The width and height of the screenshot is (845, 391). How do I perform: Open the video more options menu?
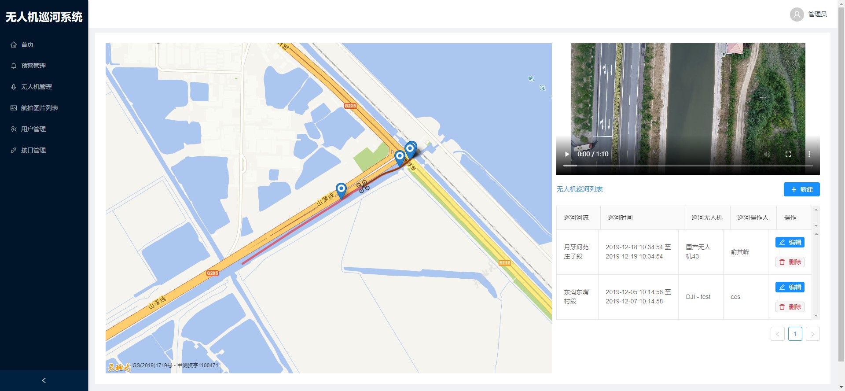click(809, 154)
